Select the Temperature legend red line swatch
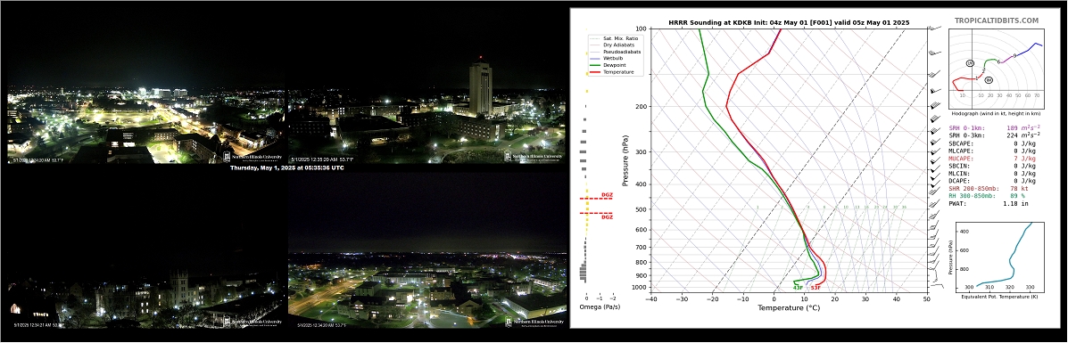Viewport: 1068px width, 343px height. coord(594,71)
